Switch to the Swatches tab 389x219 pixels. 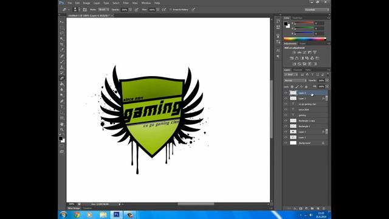[297, 18]
